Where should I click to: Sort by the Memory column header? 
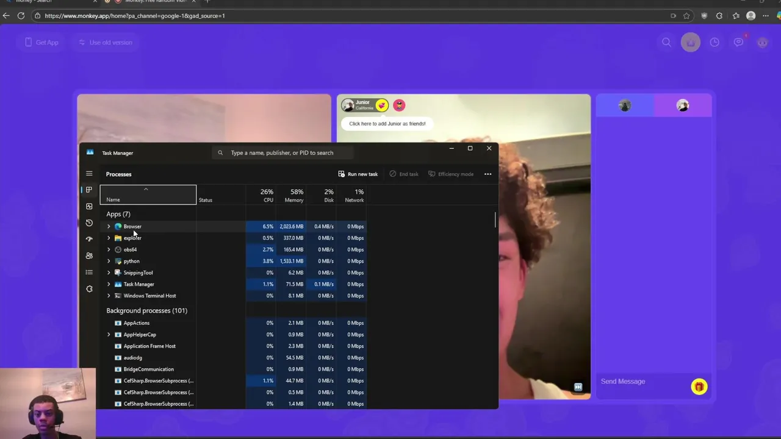pyautogui.click(x=290, y=195)
